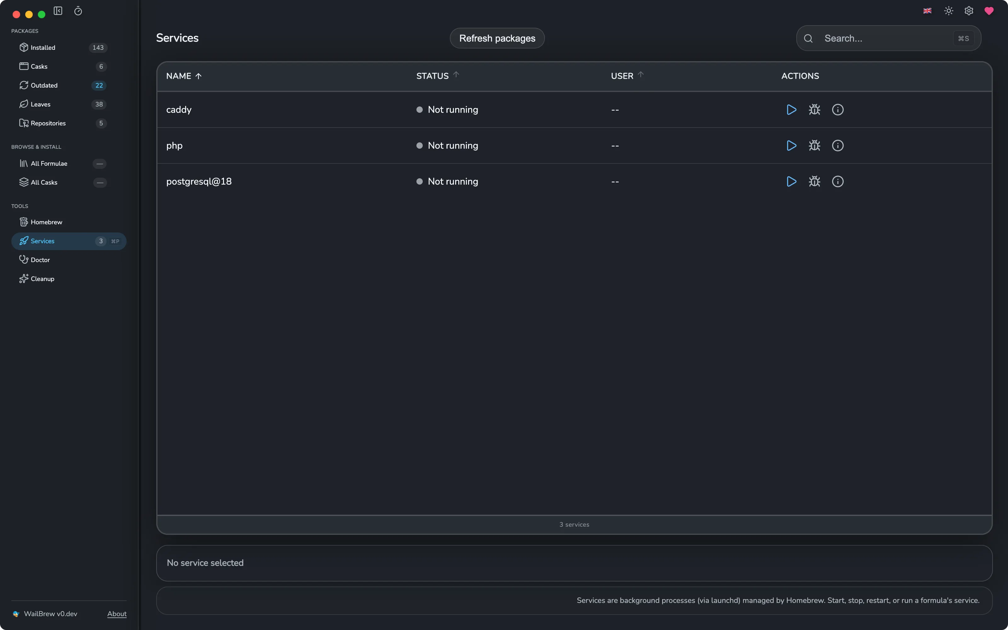
Task: Click the pink heart icon
Action: 989,11
